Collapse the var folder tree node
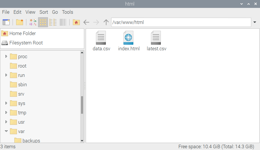Image resolution: width=260 pixels, height=150 pixels. coord(6,131)
